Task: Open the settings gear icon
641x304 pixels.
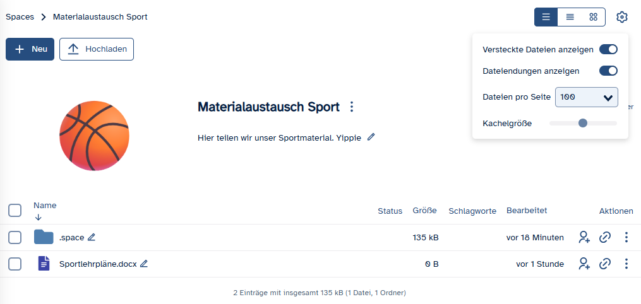Action: click(622, 17)
